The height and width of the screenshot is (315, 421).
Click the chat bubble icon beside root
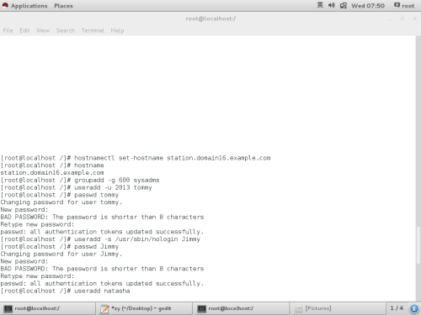tap(397, 5)
